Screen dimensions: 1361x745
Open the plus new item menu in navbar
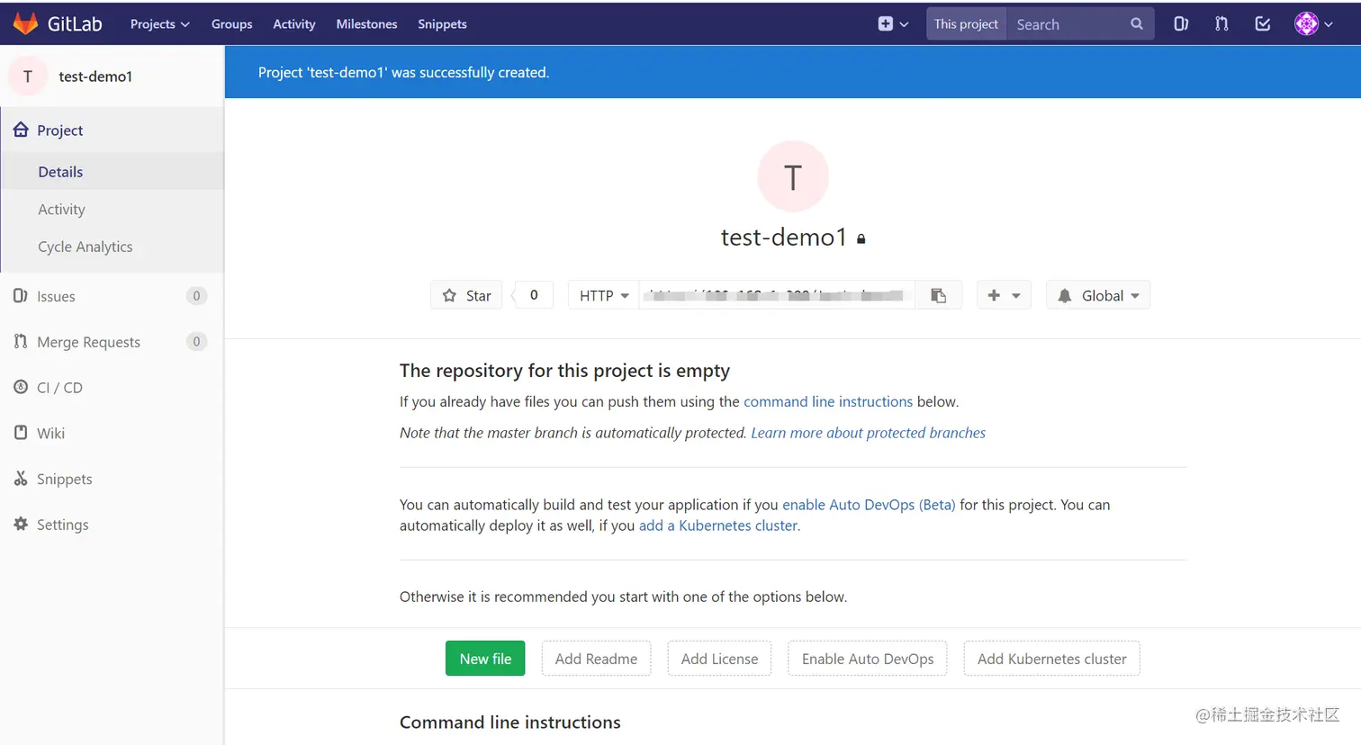click(x=893, y=24)
